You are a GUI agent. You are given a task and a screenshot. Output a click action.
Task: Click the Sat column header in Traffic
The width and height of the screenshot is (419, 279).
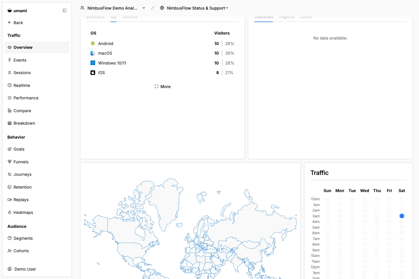pos(402,191)
